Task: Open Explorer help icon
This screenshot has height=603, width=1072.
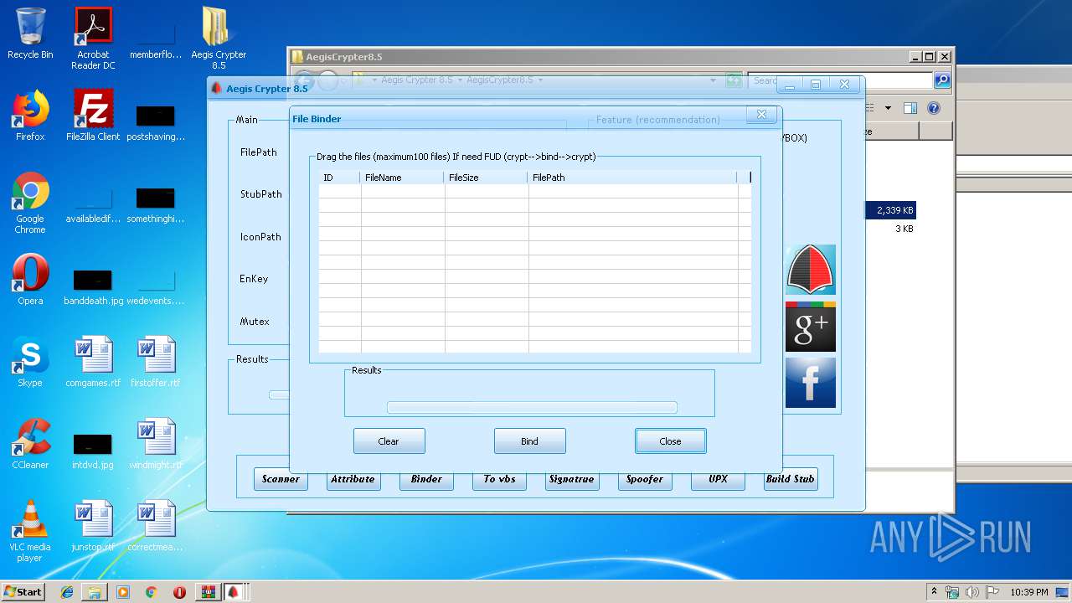Action: pyautogui.click(x=934, y=108)
